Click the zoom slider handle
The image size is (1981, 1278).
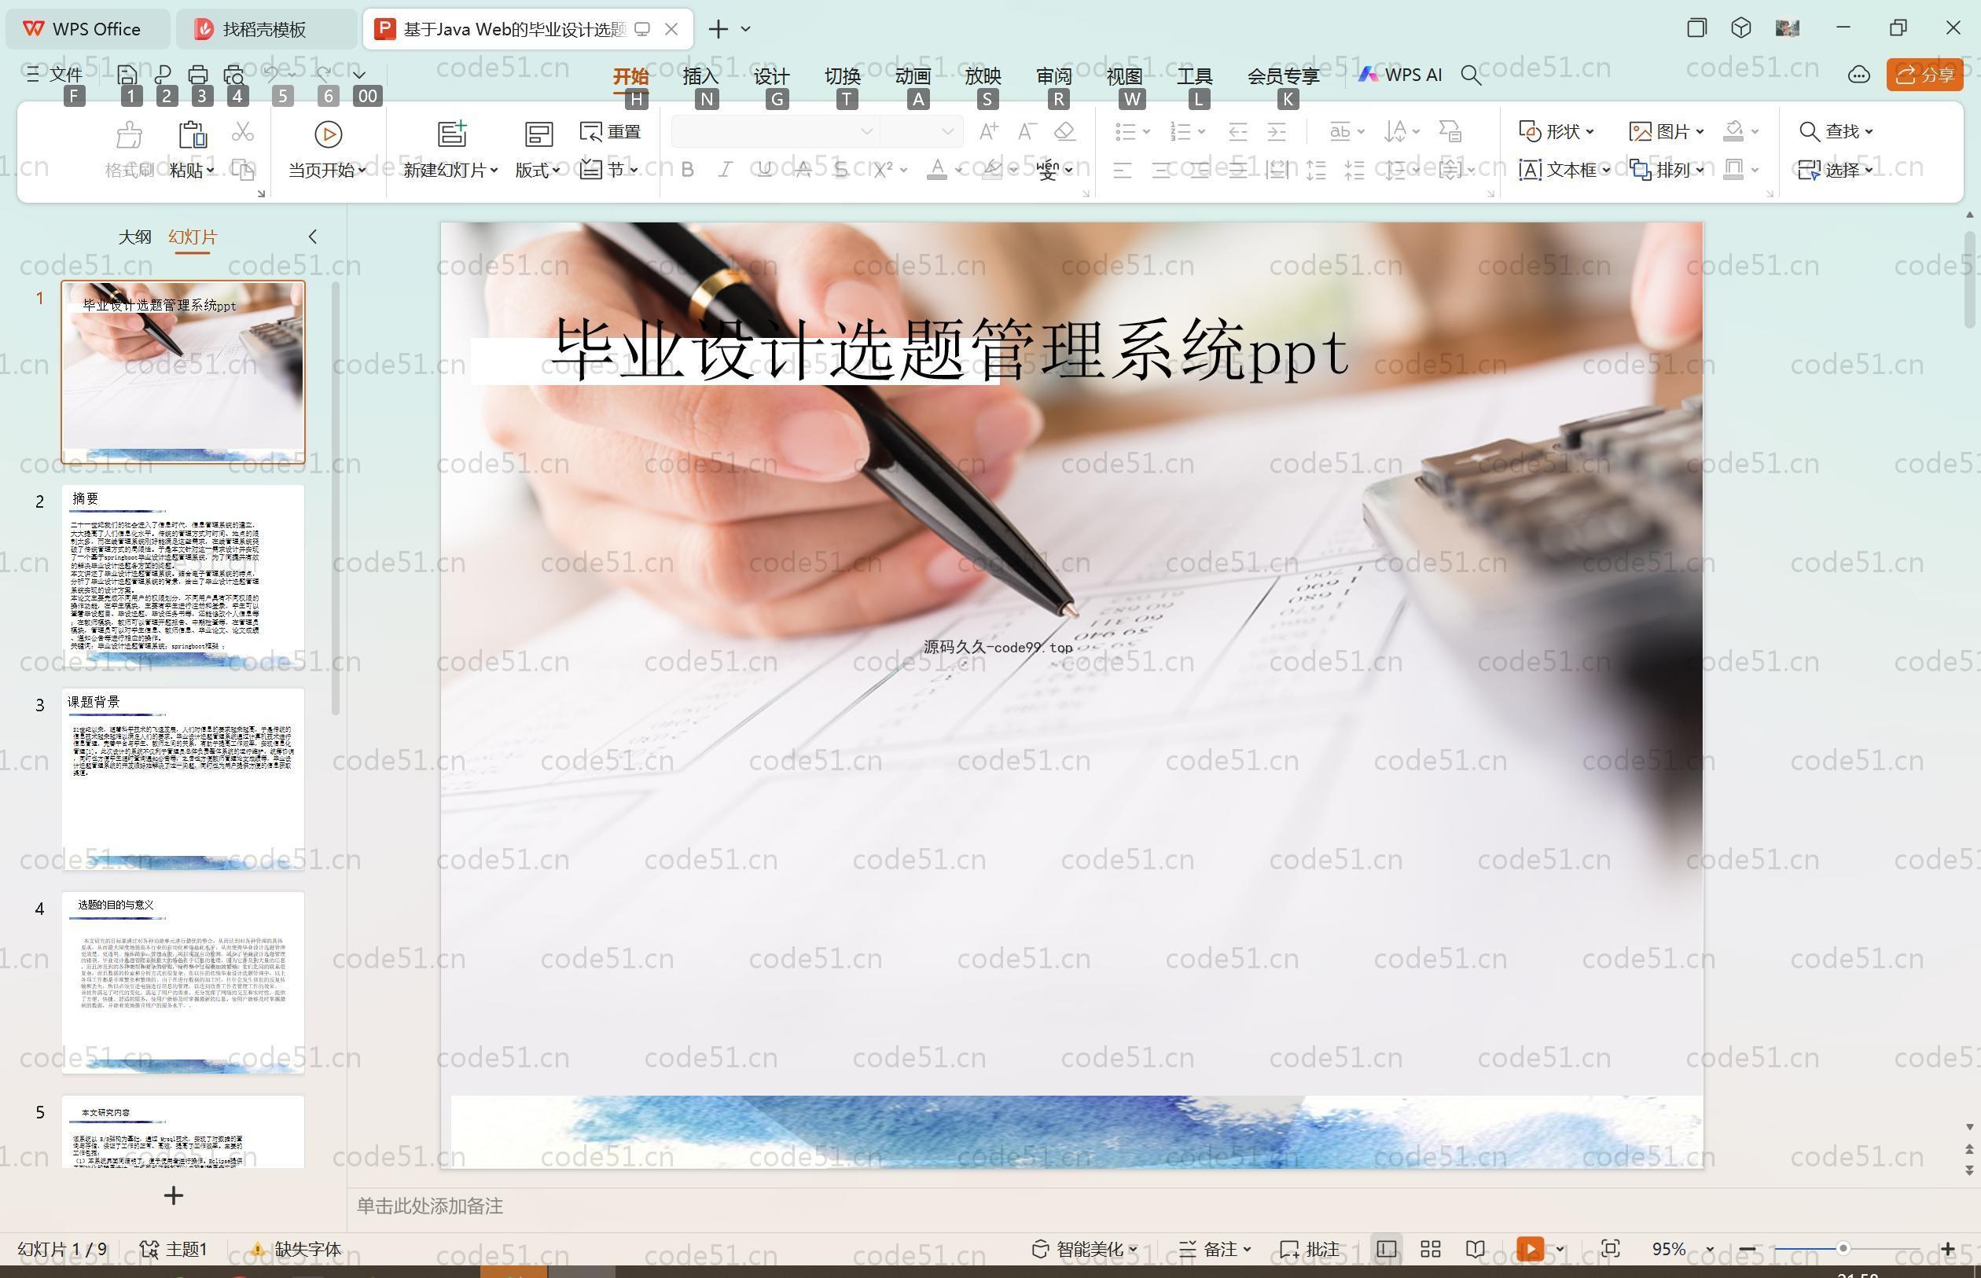pyautogui.click(x=1843, y=1248)
